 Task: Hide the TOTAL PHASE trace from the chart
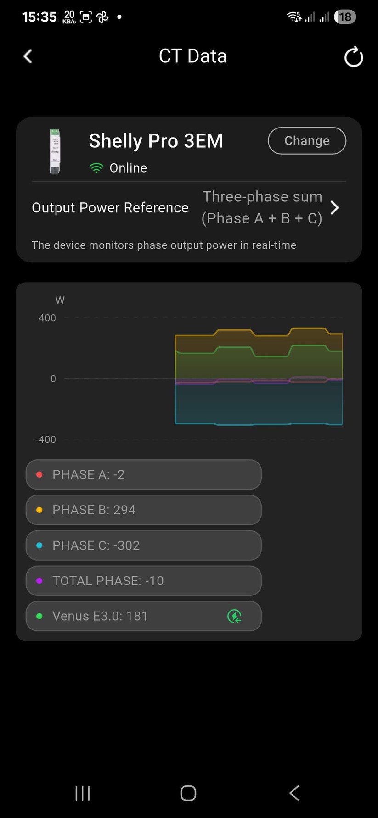coord(143,580)
